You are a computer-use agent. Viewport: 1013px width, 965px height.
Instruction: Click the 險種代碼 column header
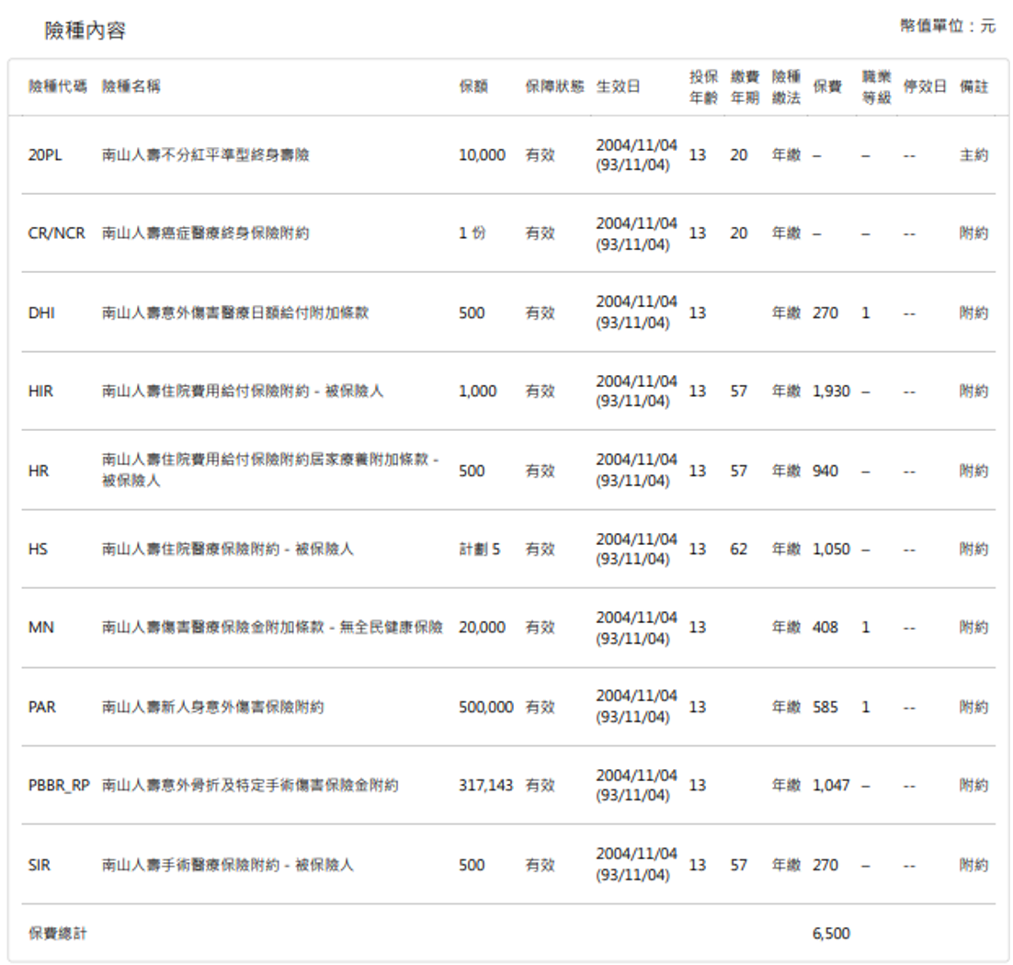point(58,86)
